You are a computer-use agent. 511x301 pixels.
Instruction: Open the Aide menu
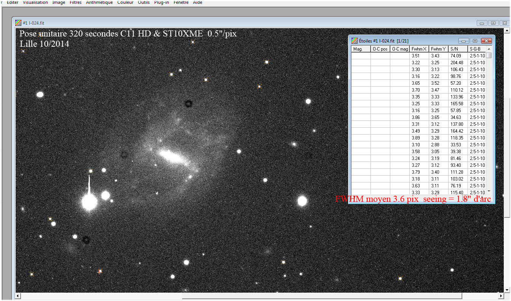pos(198,2)
